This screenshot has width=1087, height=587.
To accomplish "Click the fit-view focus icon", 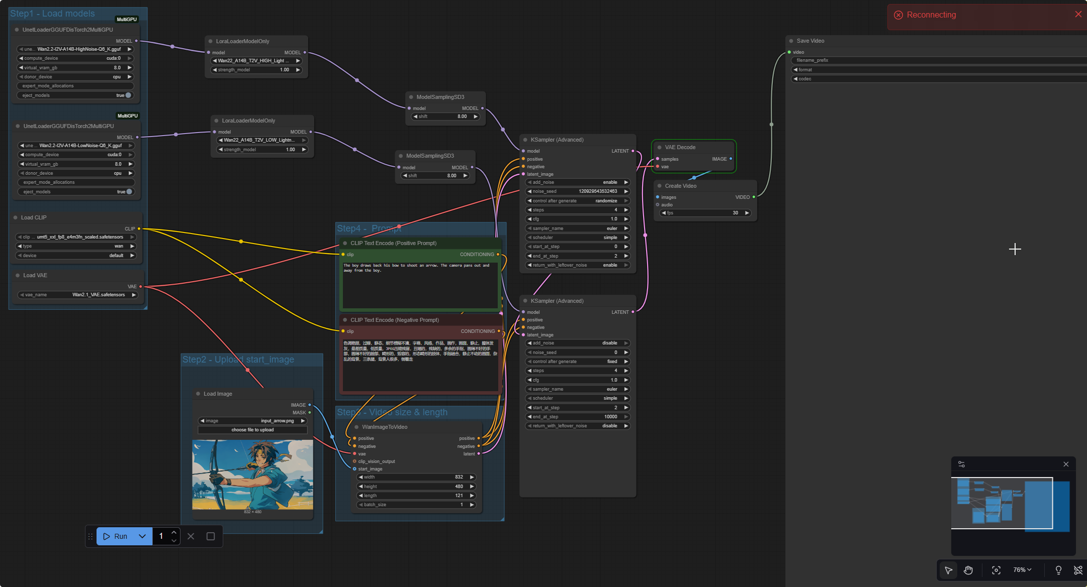I will point(996,570).
